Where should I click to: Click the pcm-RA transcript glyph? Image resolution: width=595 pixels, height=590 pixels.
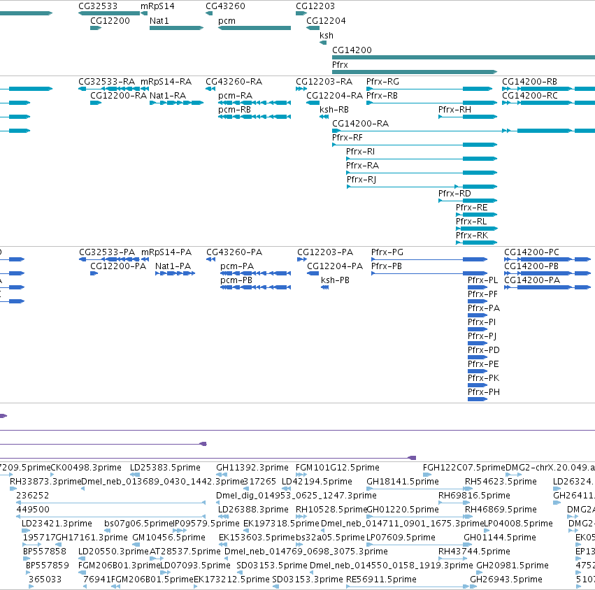pos(255,103)
